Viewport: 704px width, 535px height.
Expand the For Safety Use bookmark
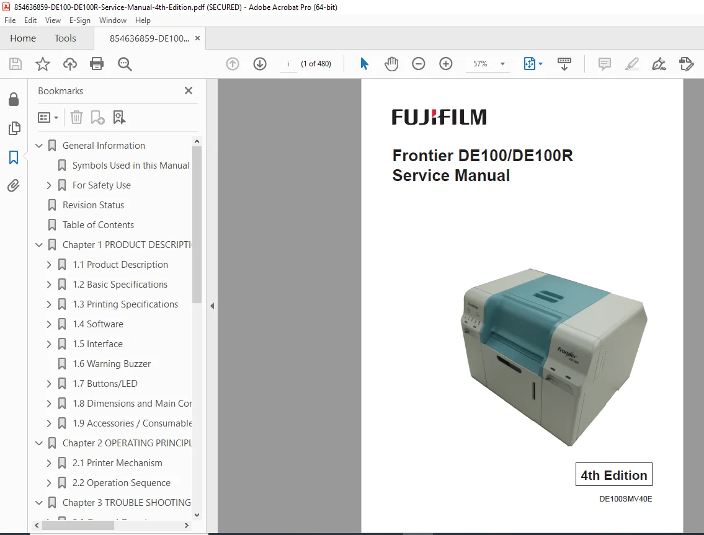click(49, 185)
